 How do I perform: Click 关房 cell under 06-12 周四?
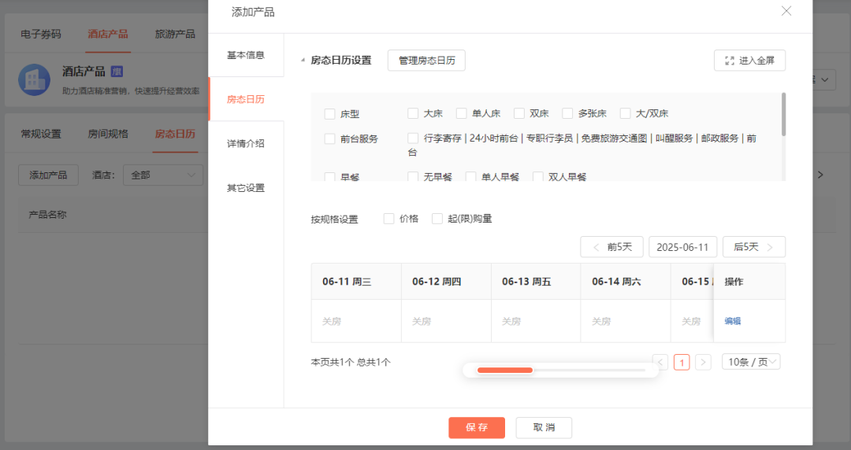[x=446, y=321]
